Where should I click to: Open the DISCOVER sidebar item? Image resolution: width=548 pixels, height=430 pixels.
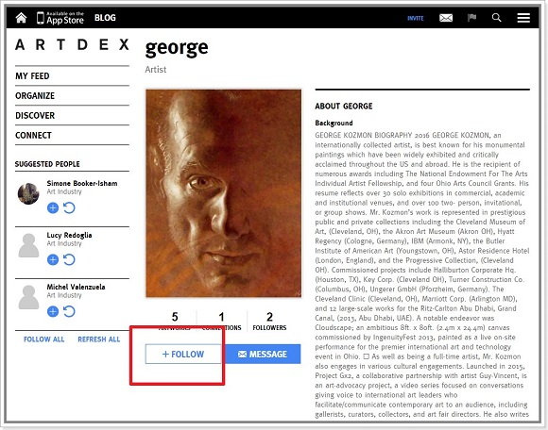[35, 115]
